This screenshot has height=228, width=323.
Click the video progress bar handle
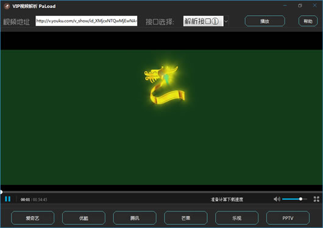[1, 192]
